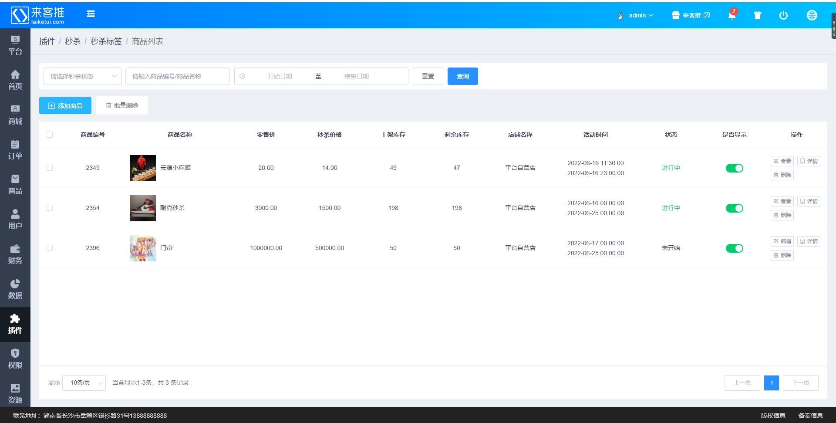Open 10条/页 page size dropdown
Viewport: 836px width, 423px height.
(84, 383)
